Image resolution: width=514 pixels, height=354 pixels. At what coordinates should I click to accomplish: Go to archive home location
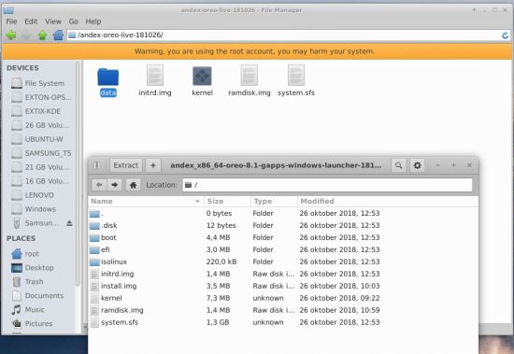(x=133, y=185)
